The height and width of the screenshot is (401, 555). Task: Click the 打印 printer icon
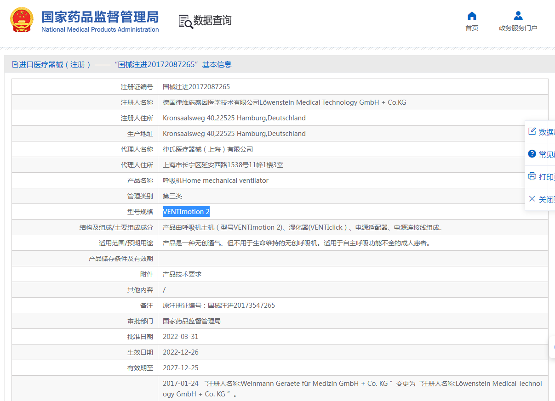[x=532, y=176]
